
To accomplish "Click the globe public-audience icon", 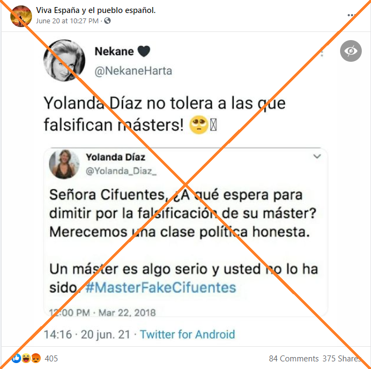I will 107,21.
